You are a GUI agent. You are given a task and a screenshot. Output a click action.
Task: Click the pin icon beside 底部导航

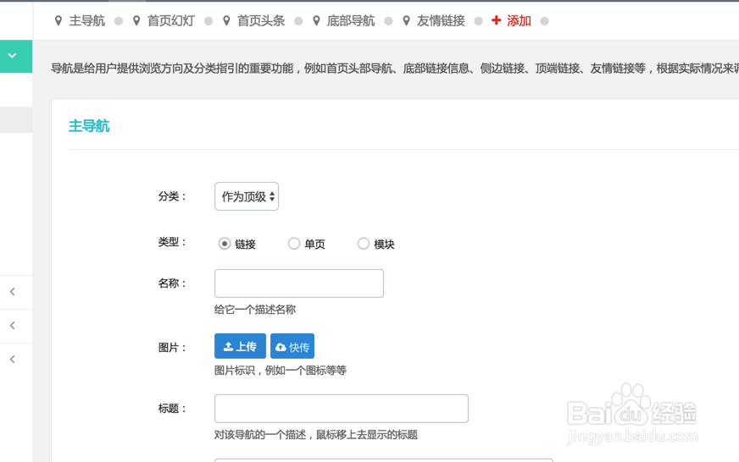[317, 20]
